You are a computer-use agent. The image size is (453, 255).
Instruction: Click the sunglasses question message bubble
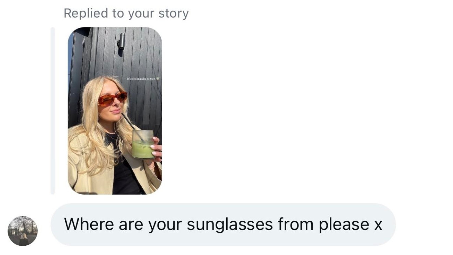(223, 224)
